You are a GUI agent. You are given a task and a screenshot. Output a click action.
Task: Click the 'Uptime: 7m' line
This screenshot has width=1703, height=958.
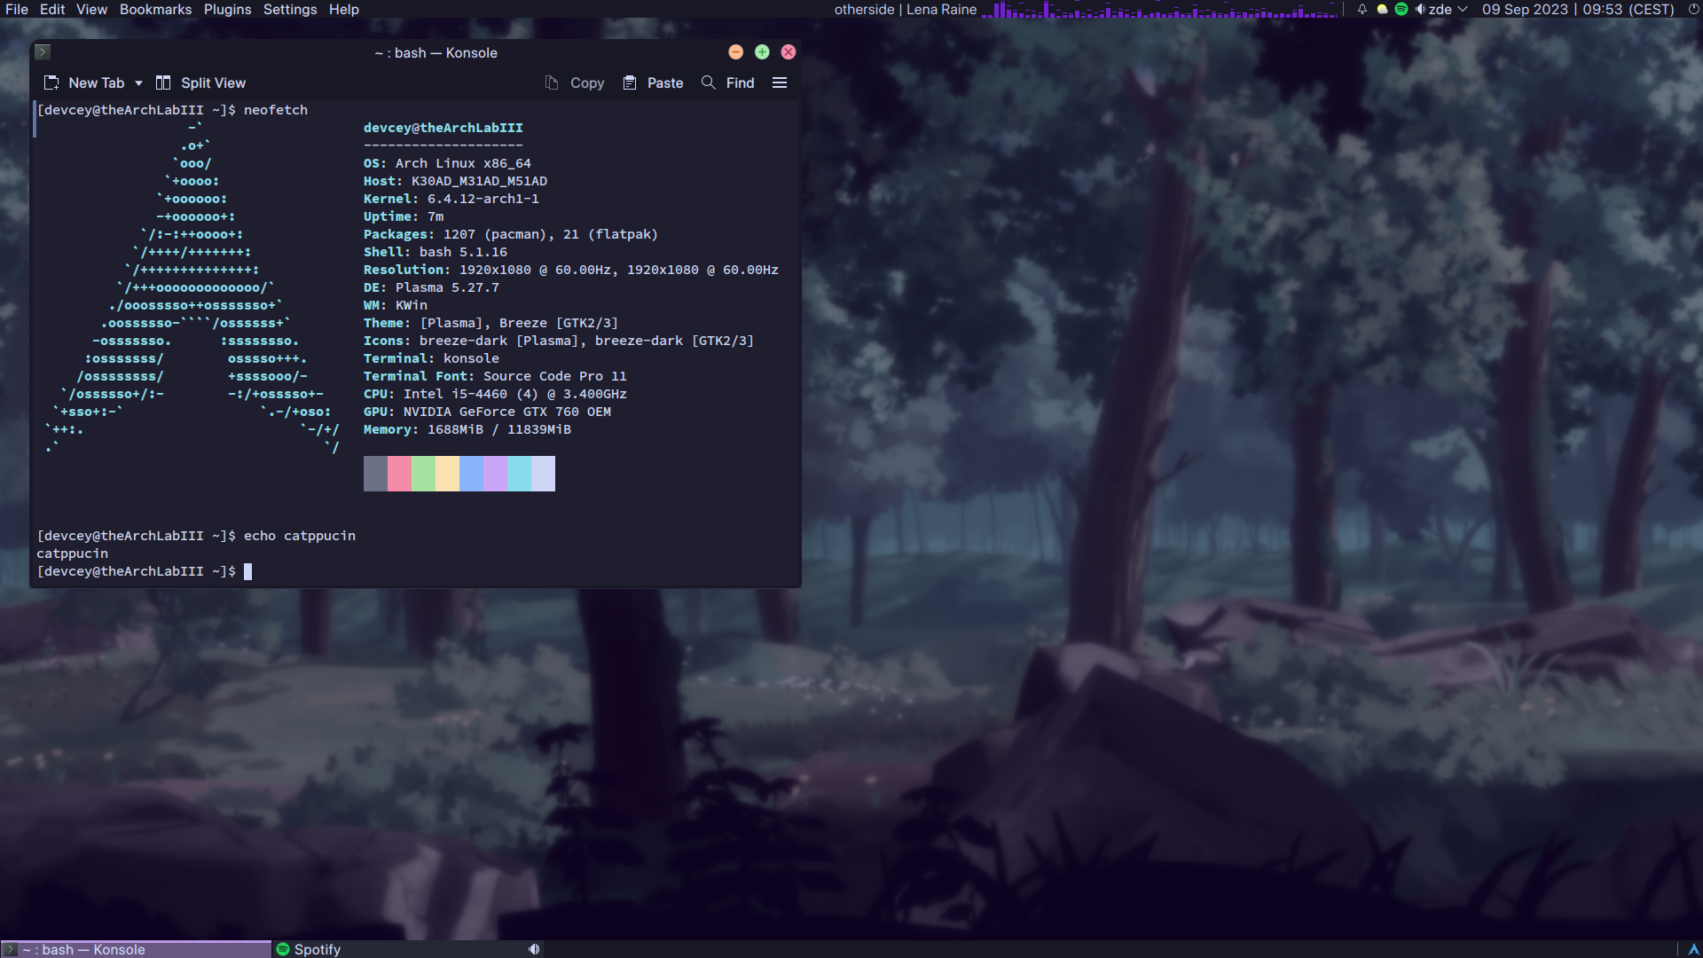pos(403,216)
